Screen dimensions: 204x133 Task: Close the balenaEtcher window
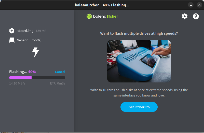point(199,5)
